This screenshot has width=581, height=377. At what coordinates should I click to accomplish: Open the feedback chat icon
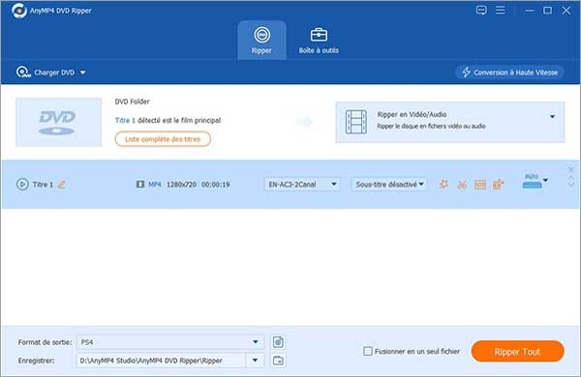(481, 10)
